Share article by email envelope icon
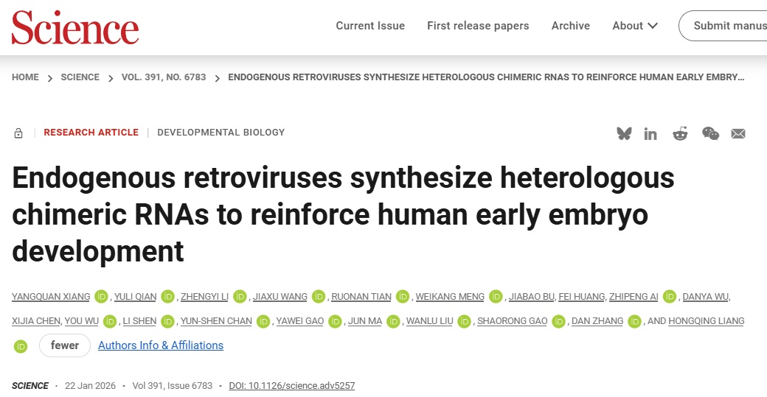 click(738, 133)
